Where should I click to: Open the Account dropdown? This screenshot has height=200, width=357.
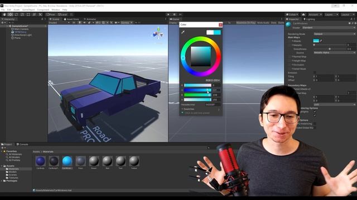point(315,14)
